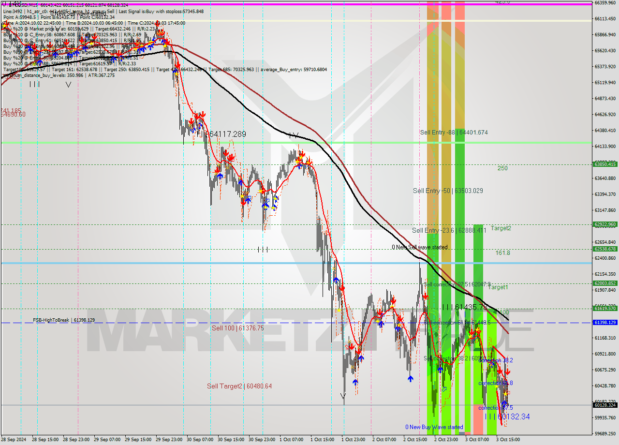The image size is (619, 445).
Task: Click the '3 Oct 15:00' time label
Action: click(508, 440)
